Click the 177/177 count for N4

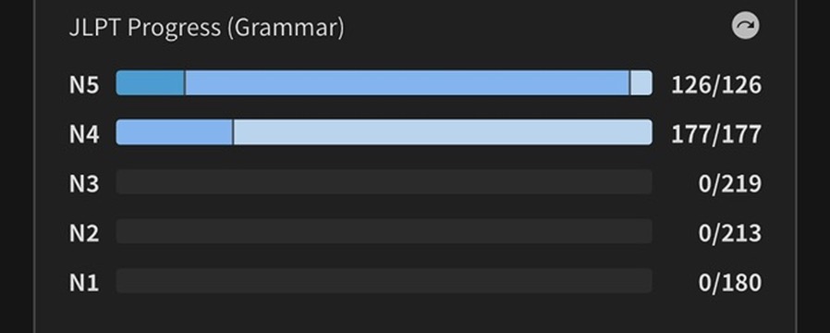click(716, 134)
